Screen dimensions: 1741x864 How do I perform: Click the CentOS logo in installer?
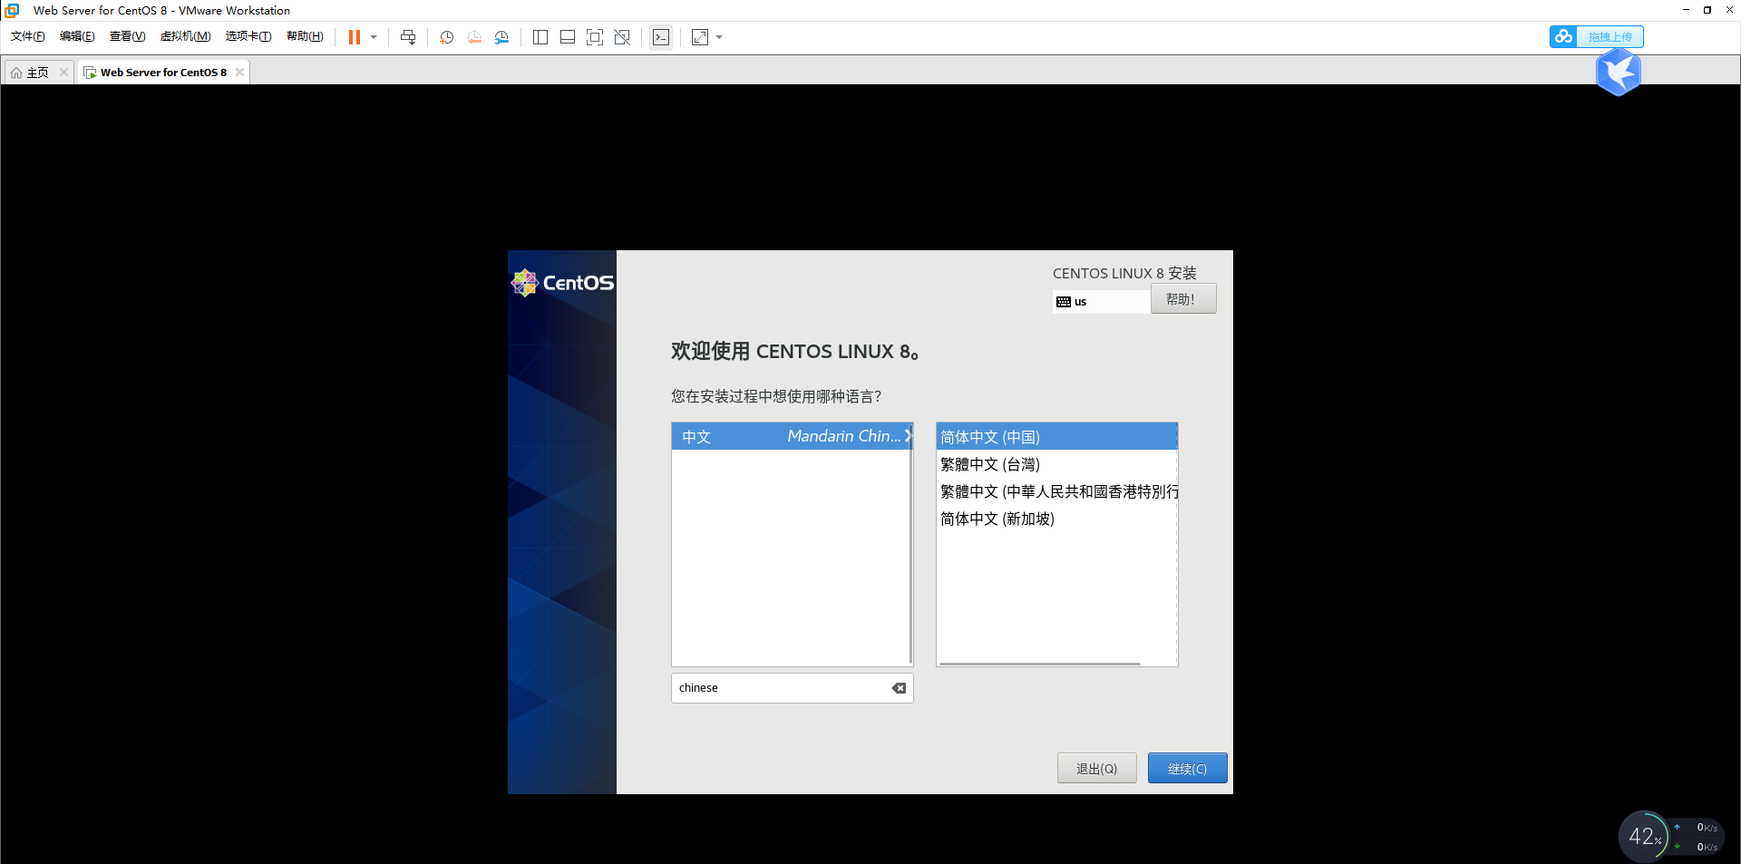(562, 283)
